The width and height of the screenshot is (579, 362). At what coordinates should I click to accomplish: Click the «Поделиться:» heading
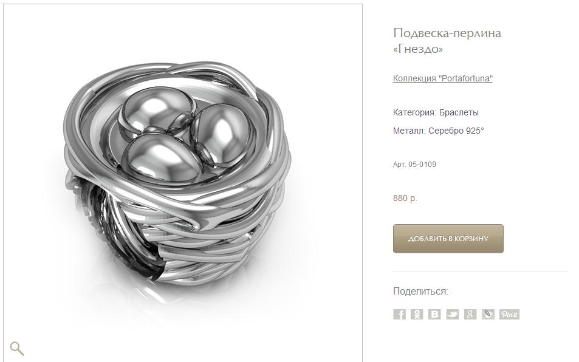pyautogui.click(x=420, y=292)
